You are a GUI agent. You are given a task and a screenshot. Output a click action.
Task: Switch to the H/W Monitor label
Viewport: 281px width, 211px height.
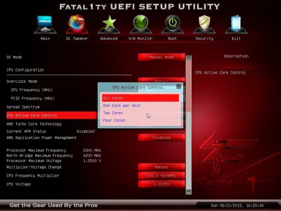[x=140, y=38]
